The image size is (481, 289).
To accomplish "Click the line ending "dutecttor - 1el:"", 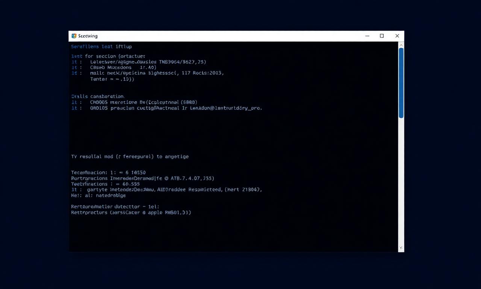I will coord(115,207).
